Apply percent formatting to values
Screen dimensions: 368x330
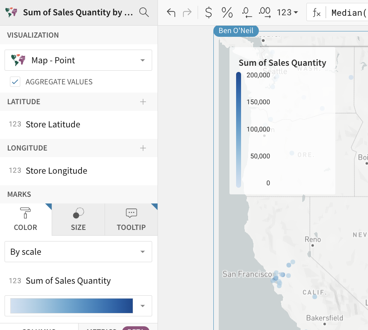pos(227,12)
